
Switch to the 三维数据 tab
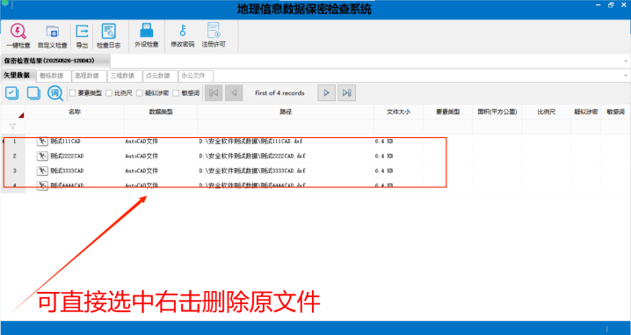point(124,76)
